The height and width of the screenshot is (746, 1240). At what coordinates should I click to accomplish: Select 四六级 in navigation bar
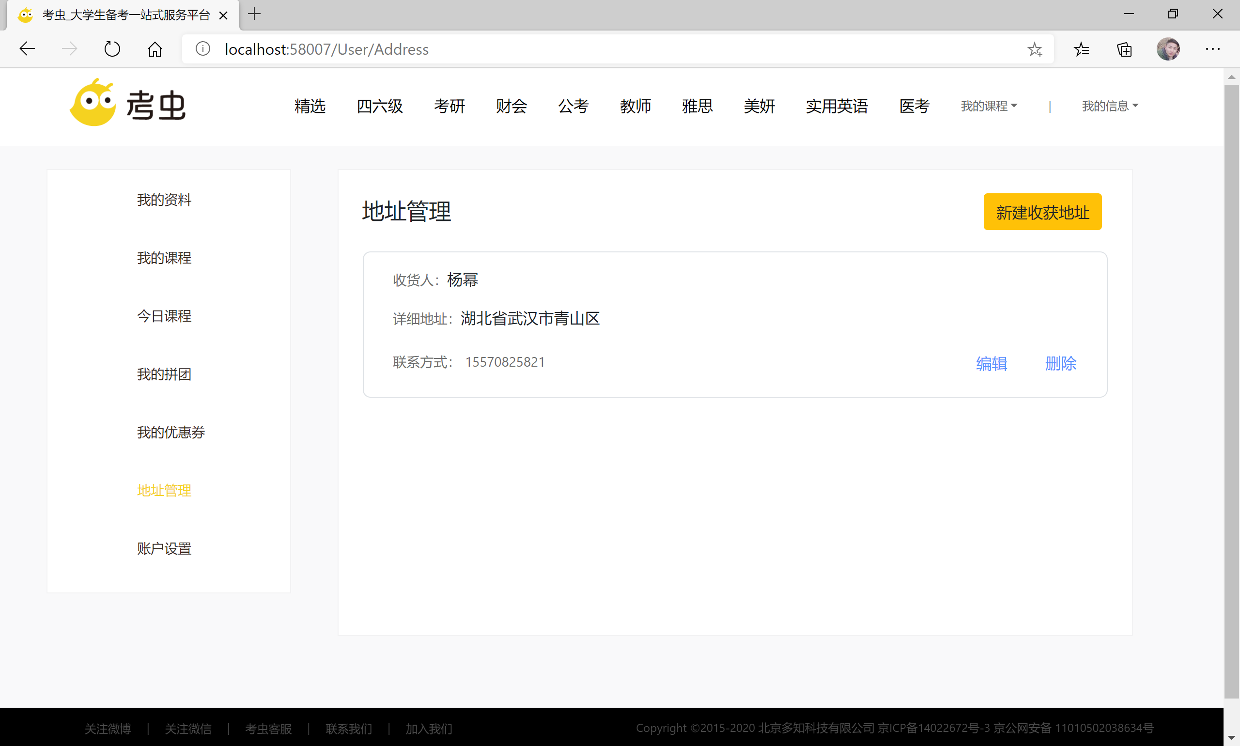click(379, 106)
